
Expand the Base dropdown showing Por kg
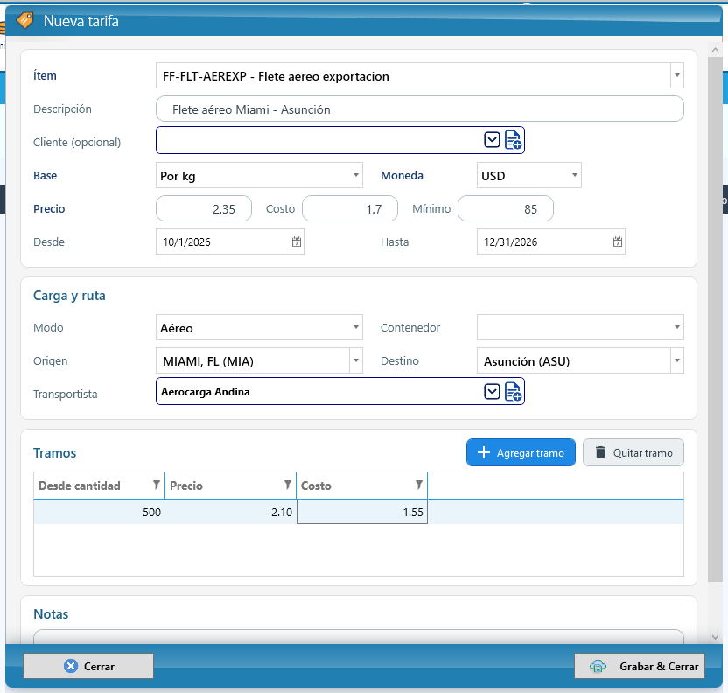tap(355, 176)
